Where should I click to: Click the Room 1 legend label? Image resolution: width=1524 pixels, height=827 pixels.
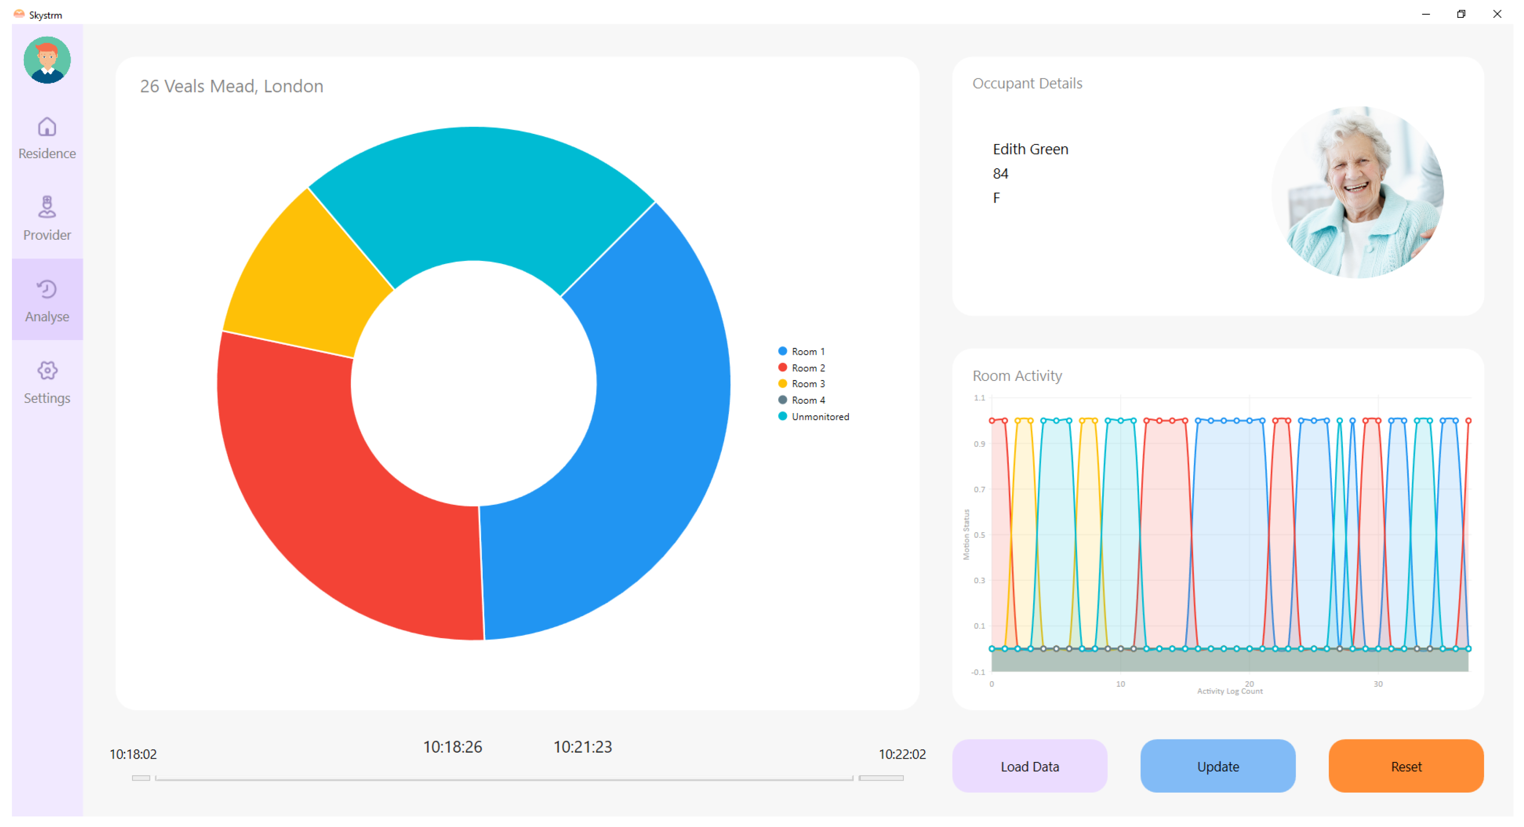tap(808, 352)
